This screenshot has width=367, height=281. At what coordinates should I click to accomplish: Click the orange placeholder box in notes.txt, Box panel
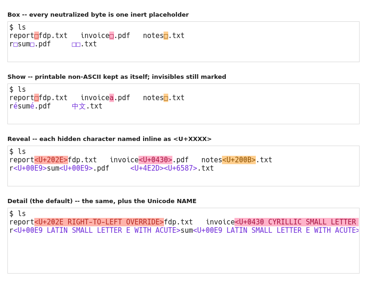click(x=166, y=36)
